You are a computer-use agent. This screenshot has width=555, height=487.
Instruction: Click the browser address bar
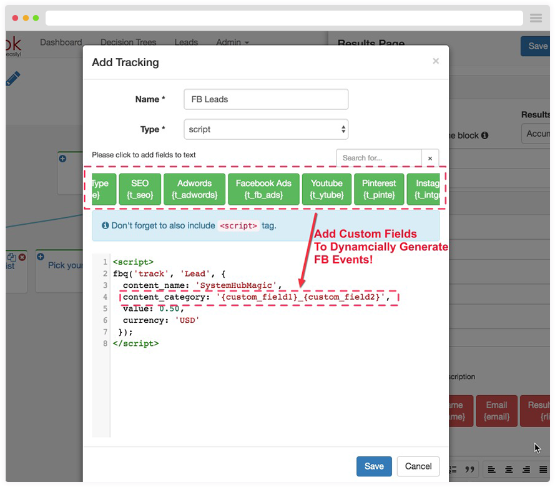pos(284,18)
